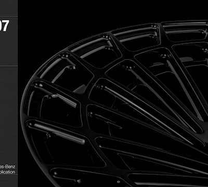Click the "es-Benz" text in sidebar
This screenshot has width=208, height=187.
pos(7,167)
